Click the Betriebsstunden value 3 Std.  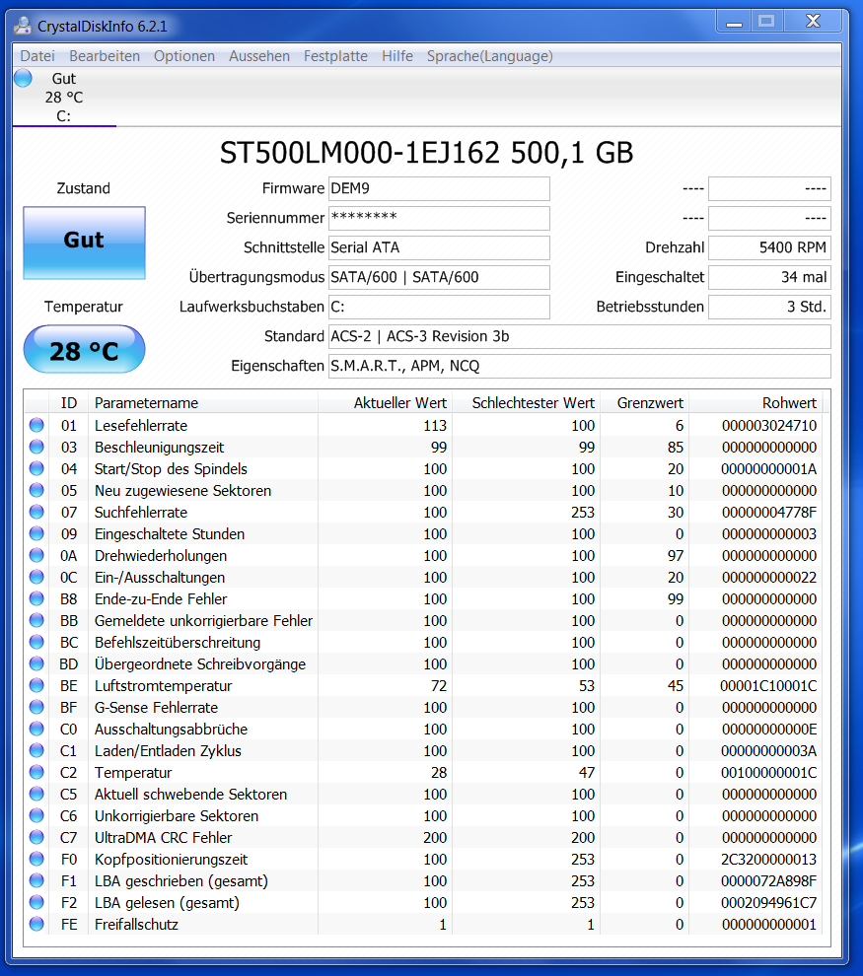[x=769, y=307]
